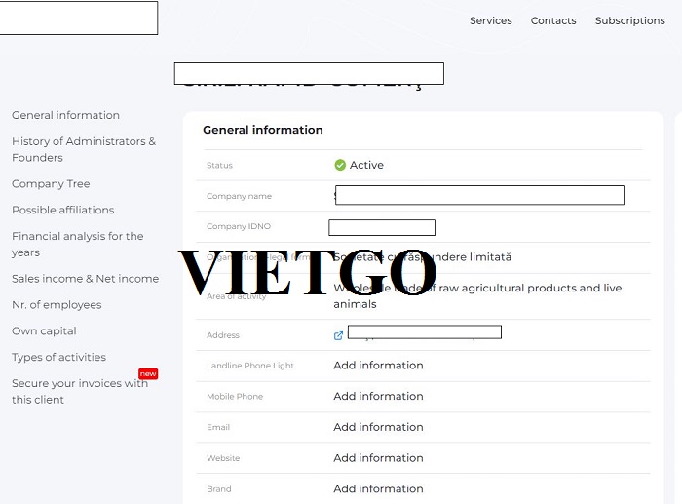Viewport: 682px width, 504px height.
Task: Click the external link icon beside Address
Action: tap(338, 335)
